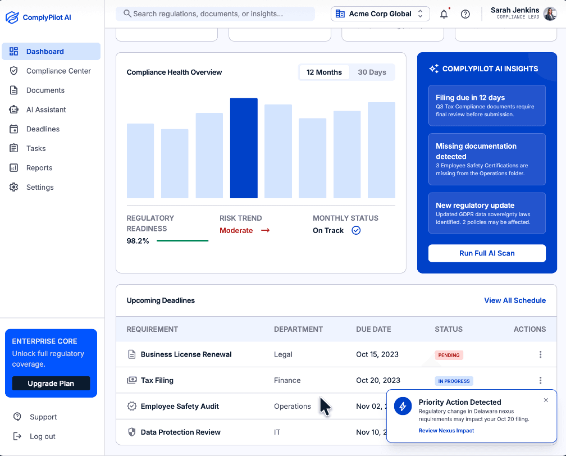Click Sarah Jenkins profile avatar
Viewport: 566px width, 456px height.
coord(550,13)
